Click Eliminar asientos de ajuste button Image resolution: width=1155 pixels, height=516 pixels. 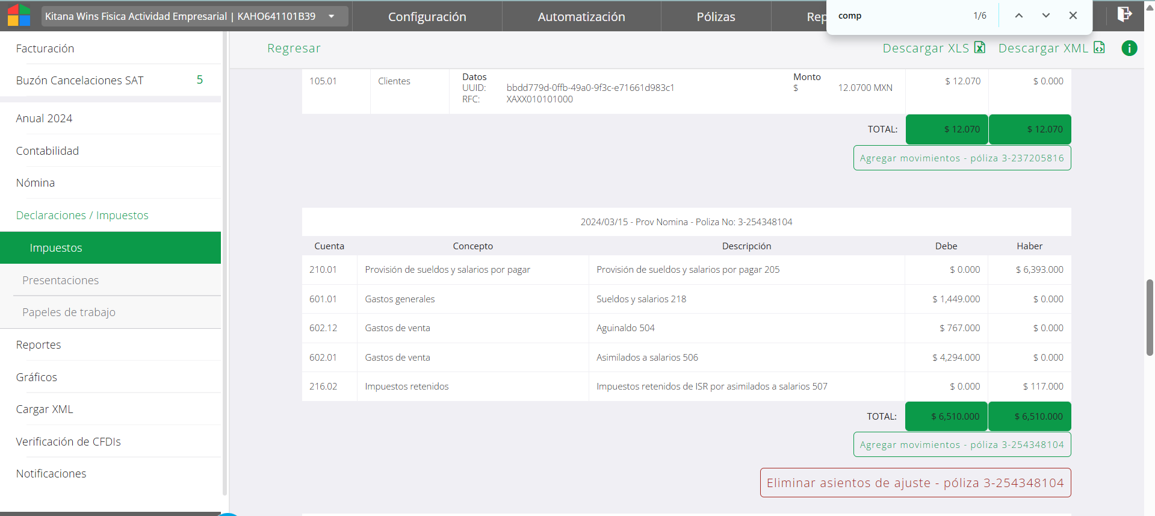915,483
